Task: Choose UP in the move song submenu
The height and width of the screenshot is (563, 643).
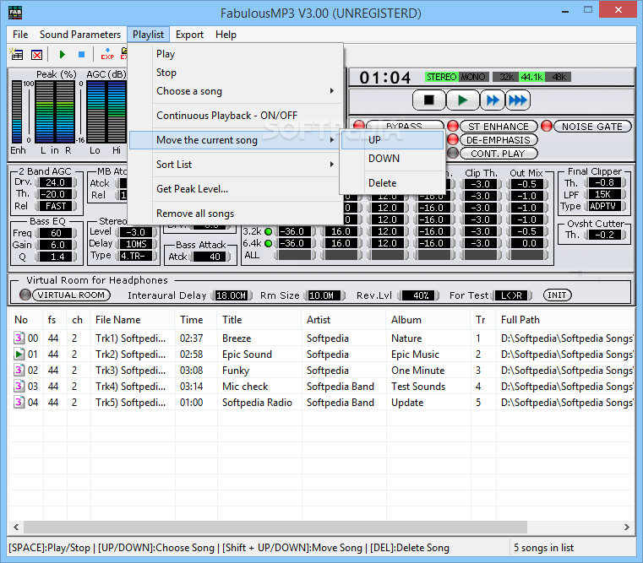Action: point(392,140)
